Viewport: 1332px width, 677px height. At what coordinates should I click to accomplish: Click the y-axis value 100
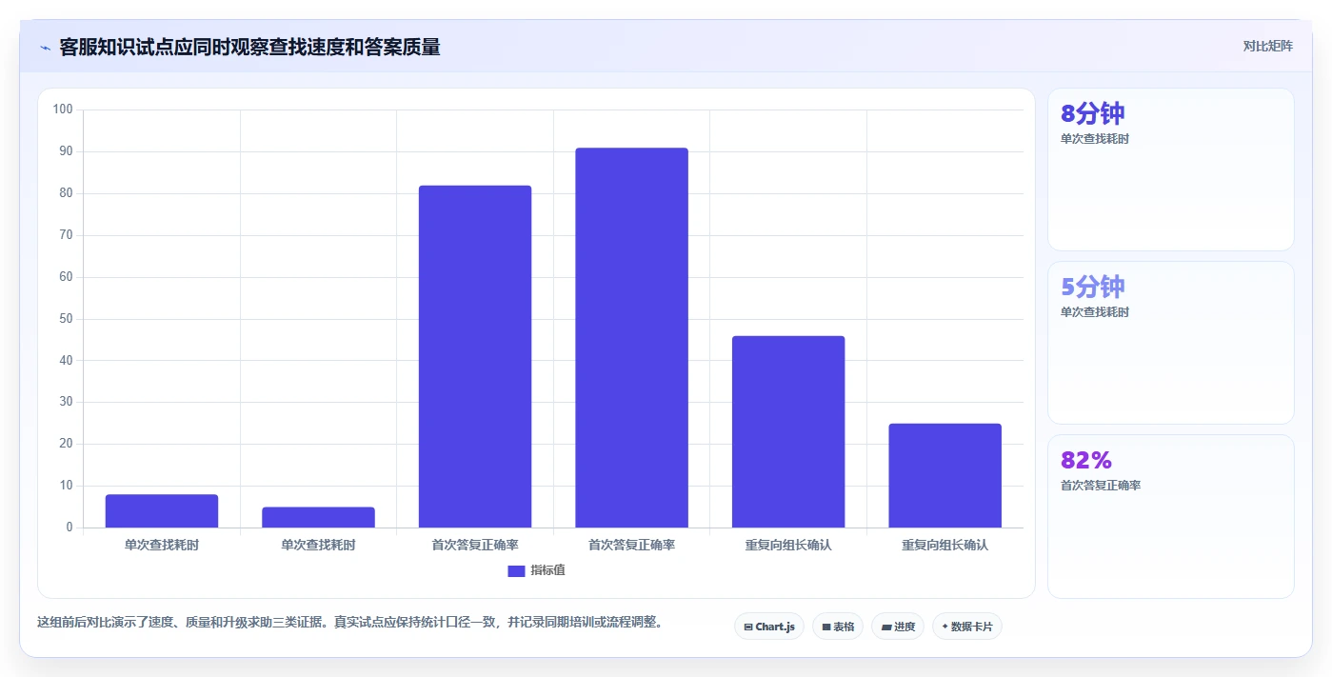[63, 110]
